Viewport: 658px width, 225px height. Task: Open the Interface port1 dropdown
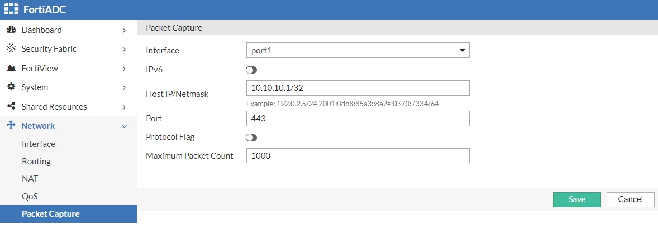click(x=357, y=51)
